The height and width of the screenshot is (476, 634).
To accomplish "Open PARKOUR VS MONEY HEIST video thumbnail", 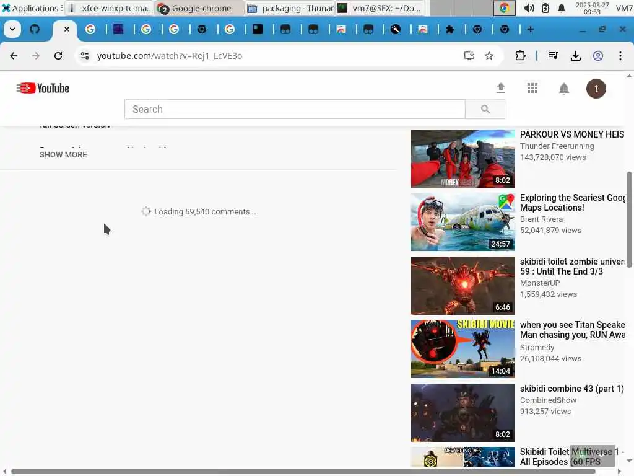I will click(463, 159).
